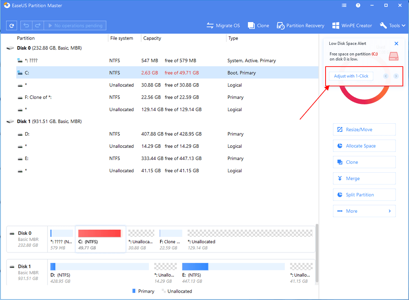Viewport: 409px width, 300px height.
Task: Open the Migrate OS tool
Action: (x=223, y=25)
